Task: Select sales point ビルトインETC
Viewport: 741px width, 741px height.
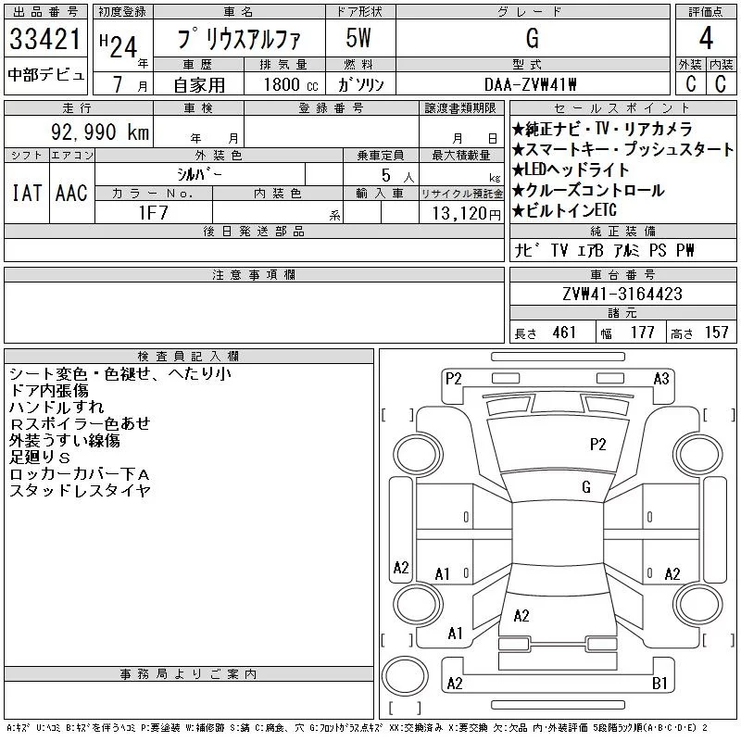Action: (x=564, y=210)
